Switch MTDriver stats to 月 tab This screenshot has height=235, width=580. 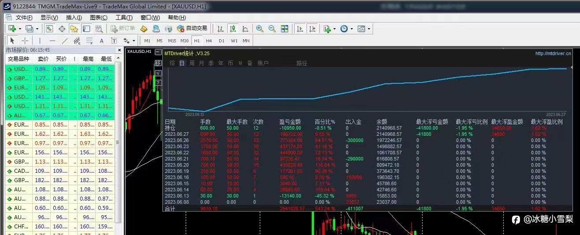tap(202, 63)
